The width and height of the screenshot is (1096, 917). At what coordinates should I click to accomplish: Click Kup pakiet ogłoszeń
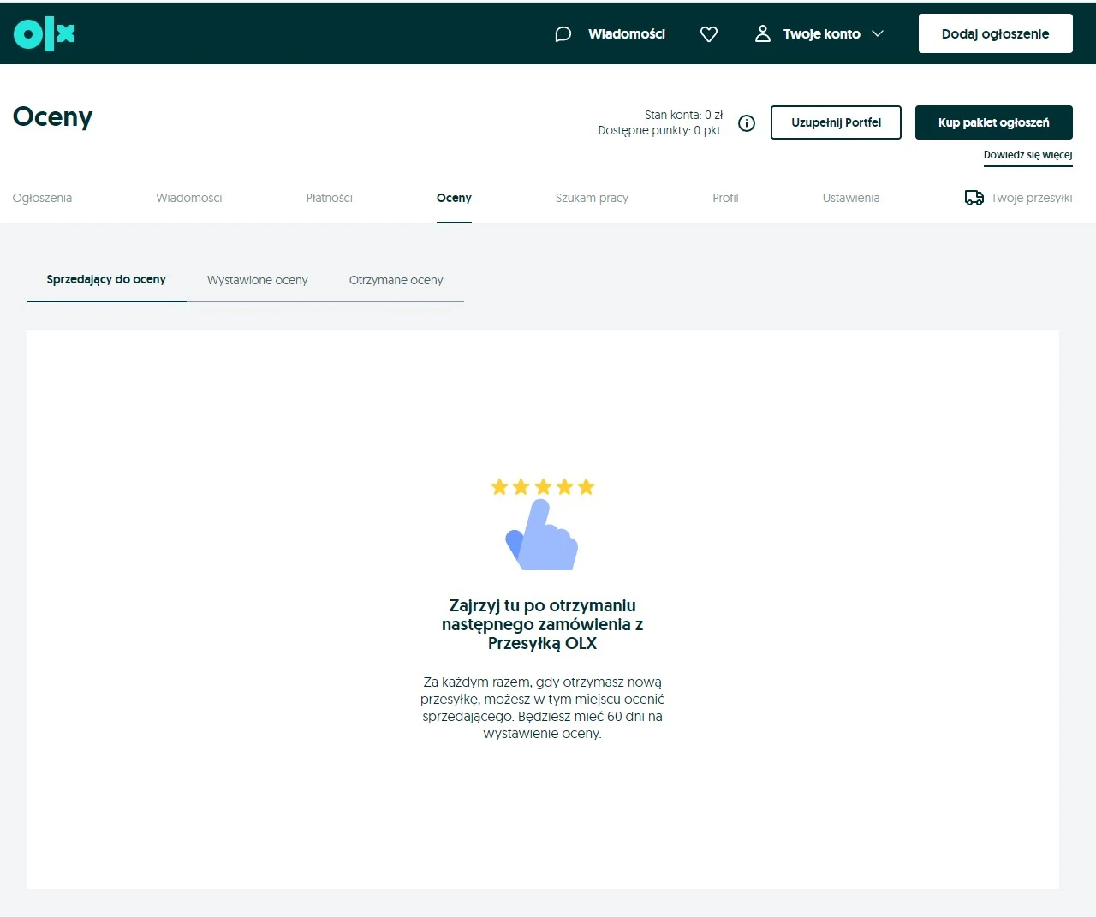pyautogui.click(x=993, y=122)
